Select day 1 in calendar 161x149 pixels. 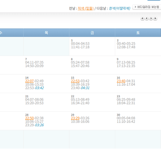coord(72,40)
